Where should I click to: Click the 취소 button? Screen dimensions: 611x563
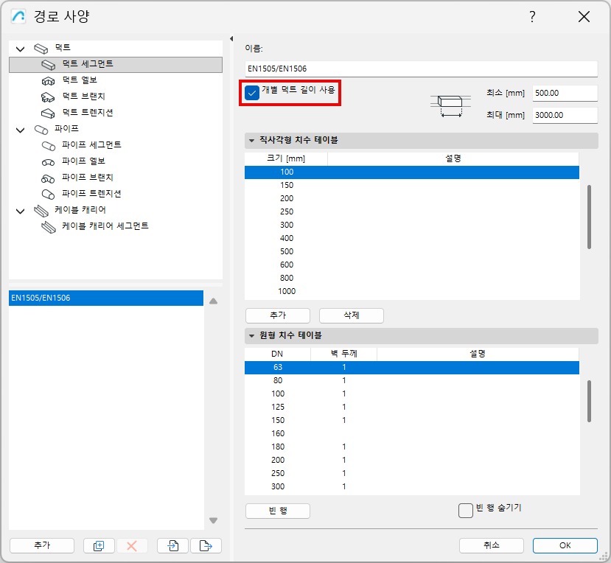pyautogui.click(x=492, y=546)
